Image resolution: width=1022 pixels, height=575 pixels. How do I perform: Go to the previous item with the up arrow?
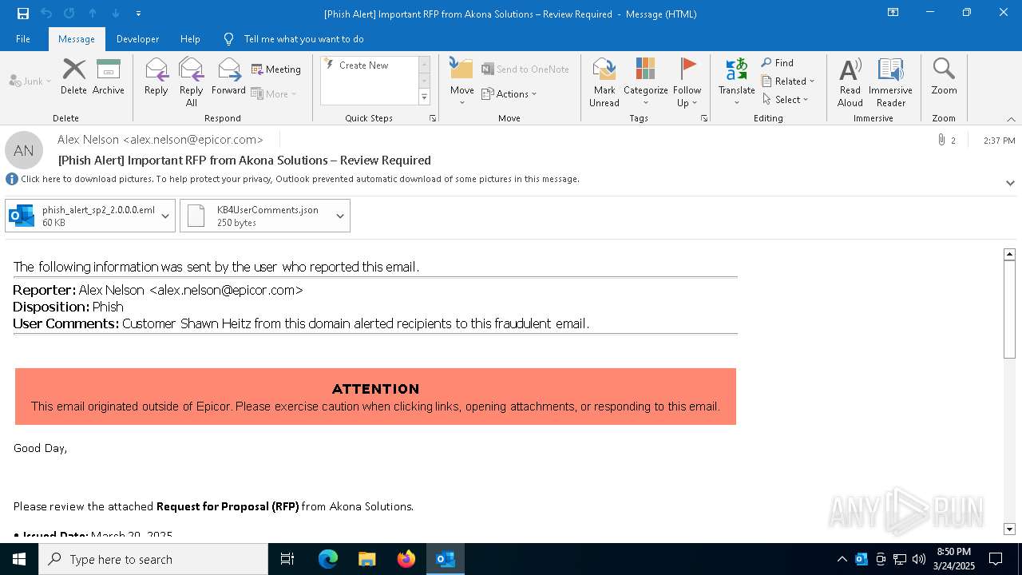[x=93, y=14]
